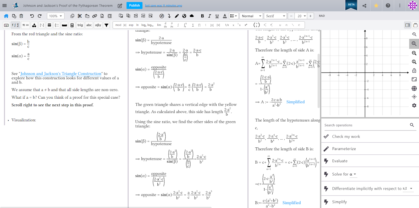Click the cloud icon in toolbar

192,16
